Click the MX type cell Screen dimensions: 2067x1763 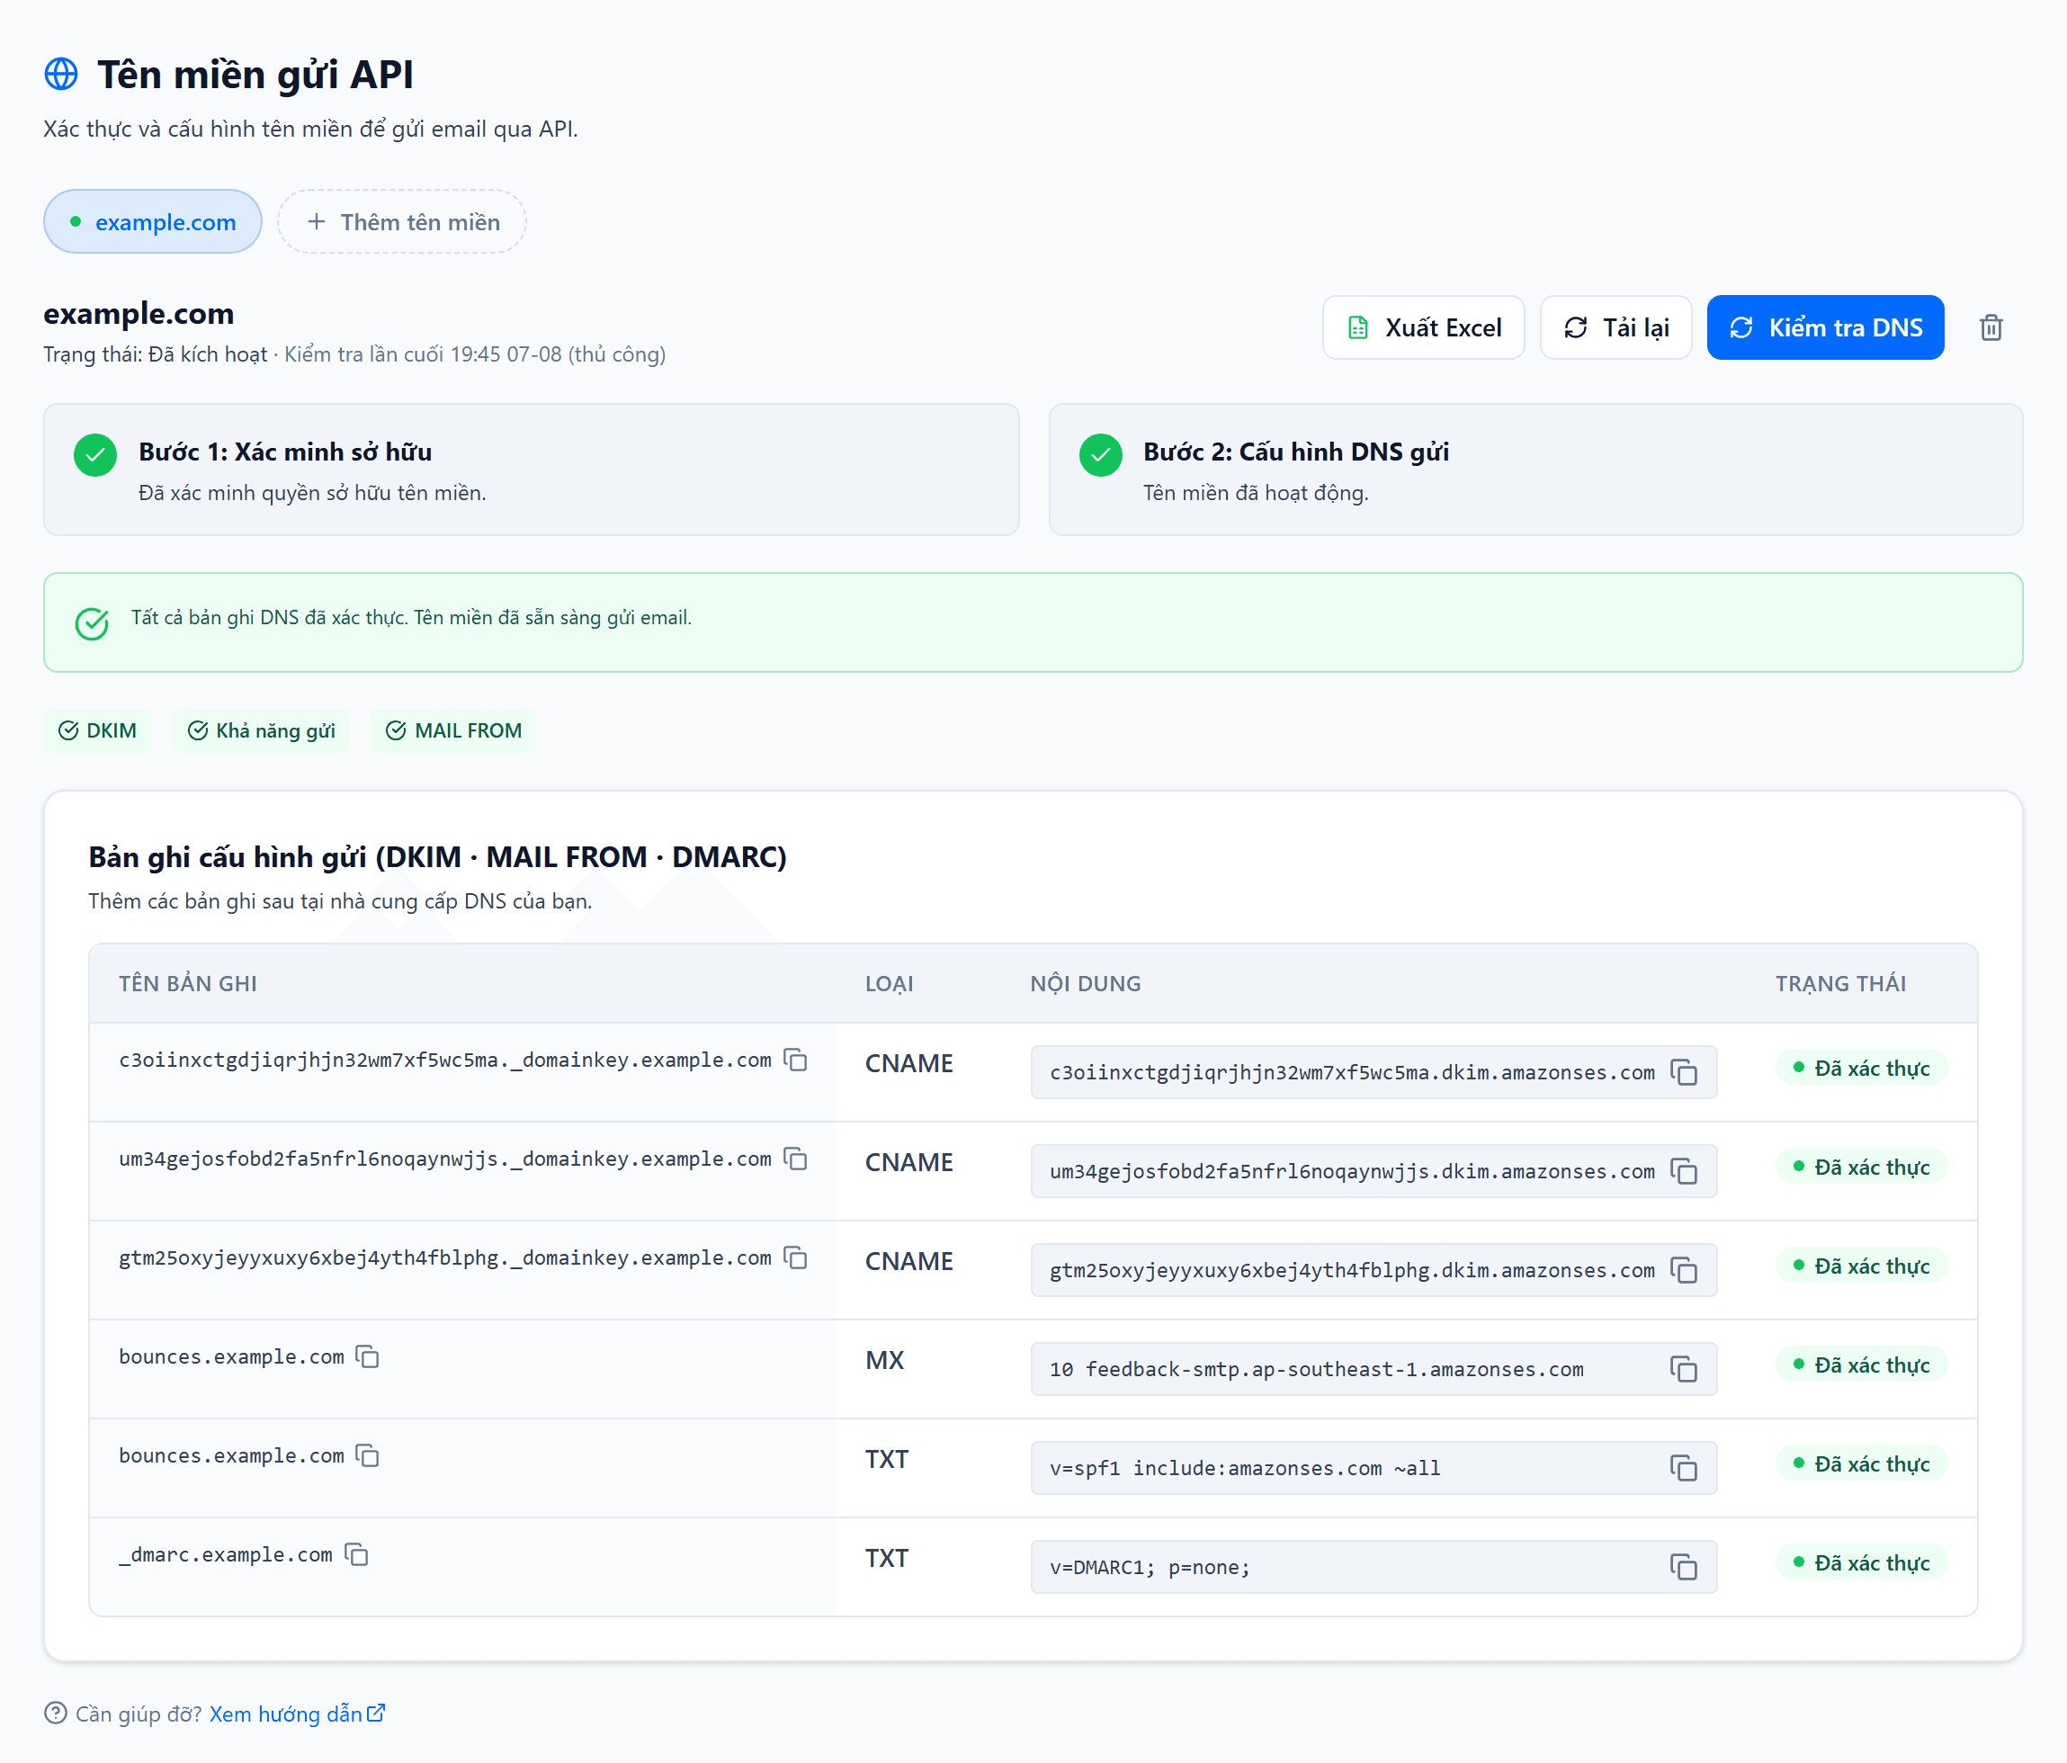[884, 1360]
